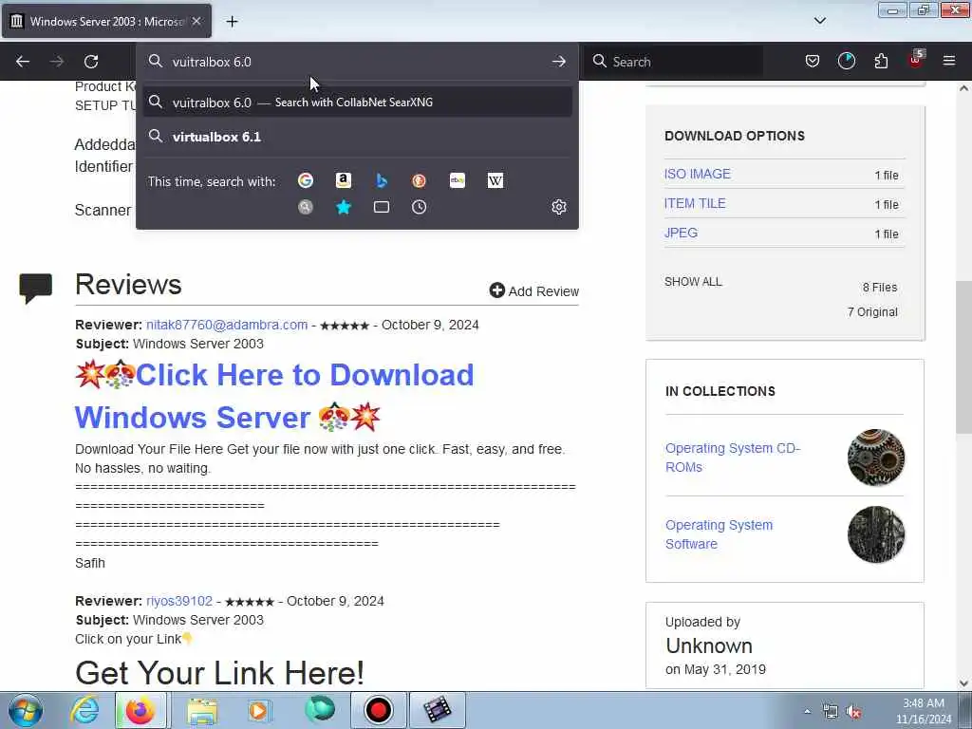Screen dimensions: 972x729
Task: Click the 7 Original files link
Action: coord(872,311)
